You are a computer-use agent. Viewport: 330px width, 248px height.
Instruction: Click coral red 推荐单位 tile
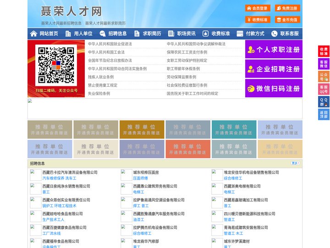coord(188,149)
